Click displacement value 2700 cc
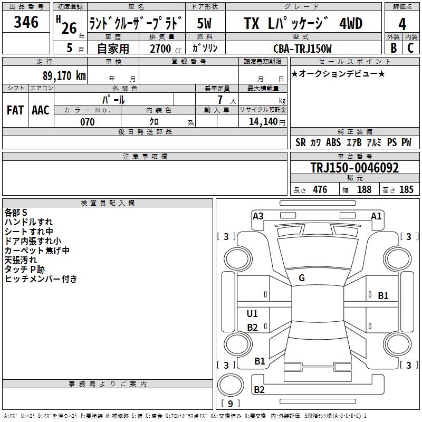 [x=166, y=49]
